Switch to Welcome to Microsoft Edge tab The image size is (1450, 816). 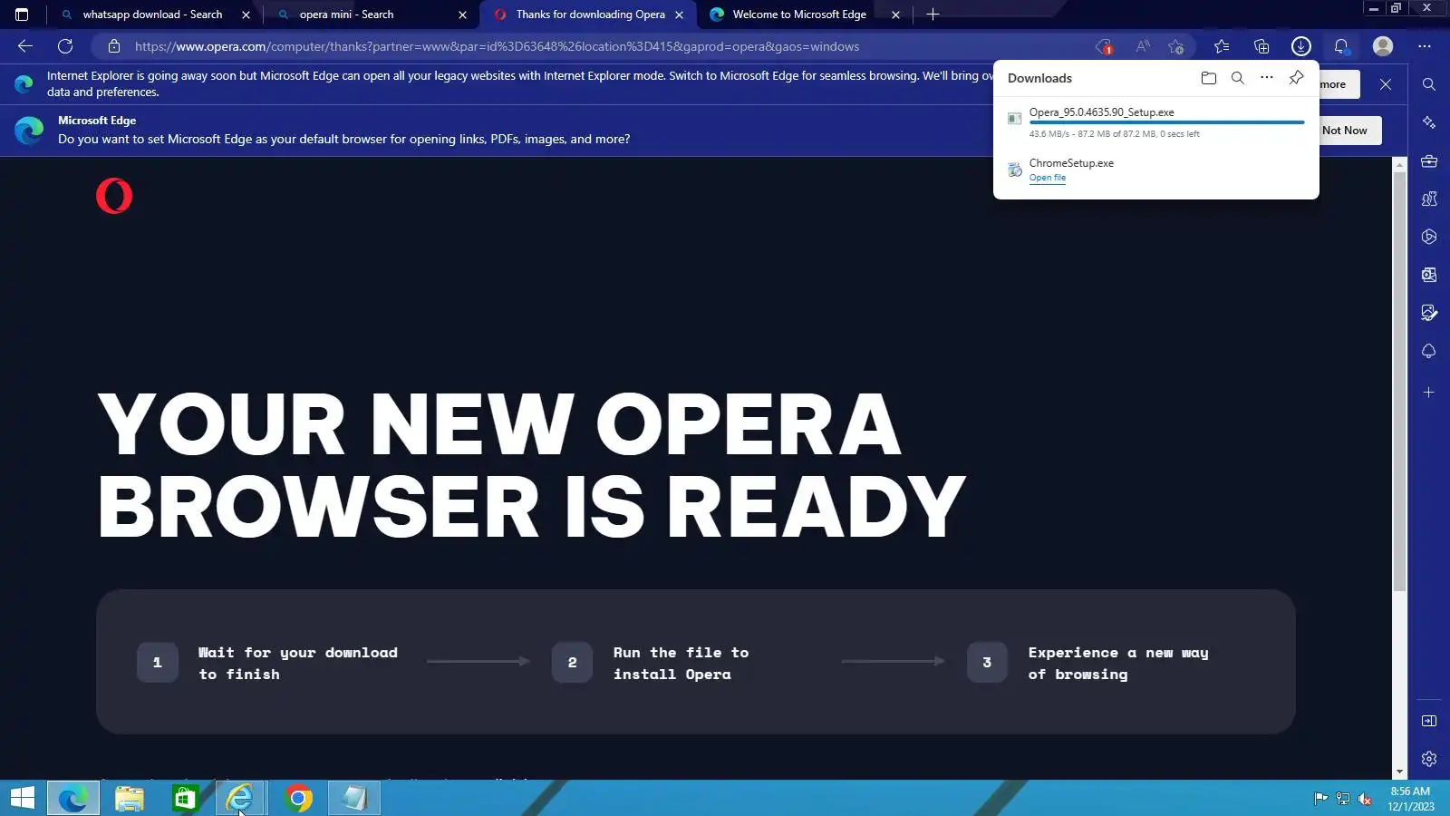coord(797,15)
